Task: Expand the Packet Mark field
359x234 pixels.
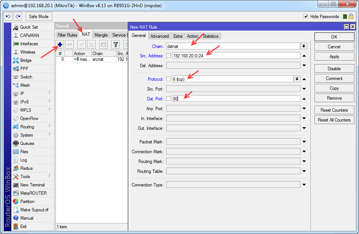Action: pyautogui.click(x=304, y=142)
